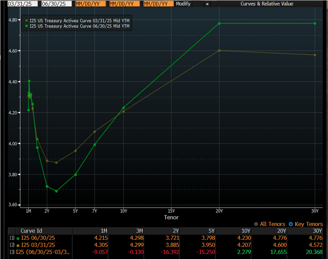
Task: Click green 20Y data point on chart
Action: 219,23
